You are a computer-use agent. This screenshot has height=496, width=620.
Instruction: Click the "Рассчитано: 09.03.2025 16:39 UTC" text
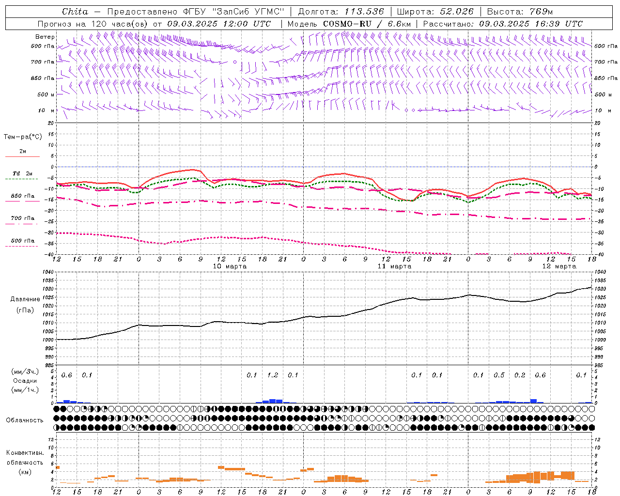pos(503,24)
